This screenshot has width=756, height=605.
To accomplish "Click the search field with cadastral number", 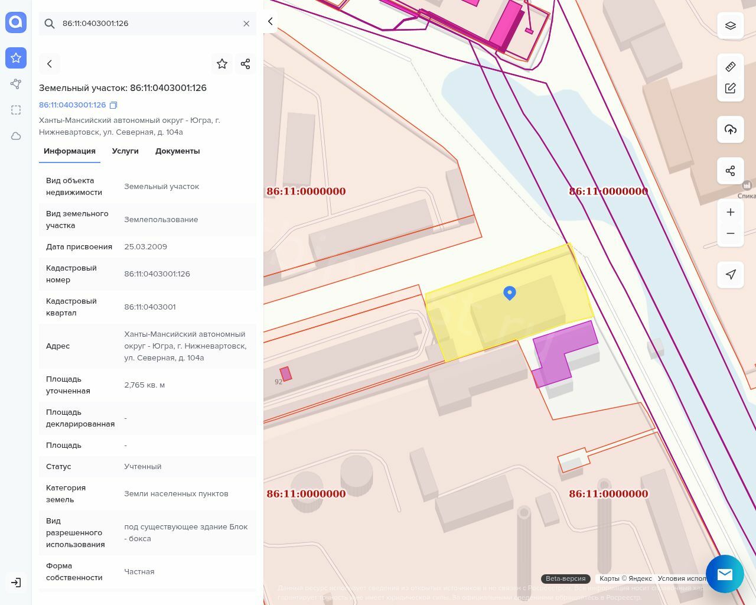I will pyautogui.click(x=148, y=24).
